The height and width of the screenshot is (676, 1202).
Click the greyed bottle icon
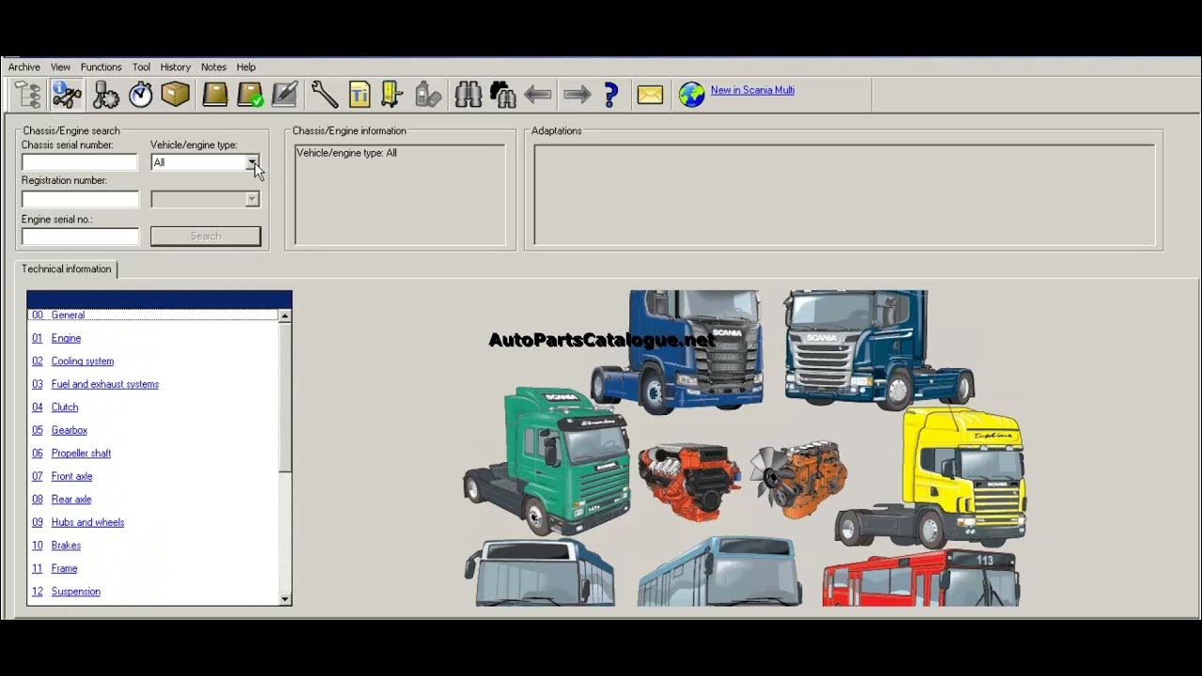(x=427, y=94)
